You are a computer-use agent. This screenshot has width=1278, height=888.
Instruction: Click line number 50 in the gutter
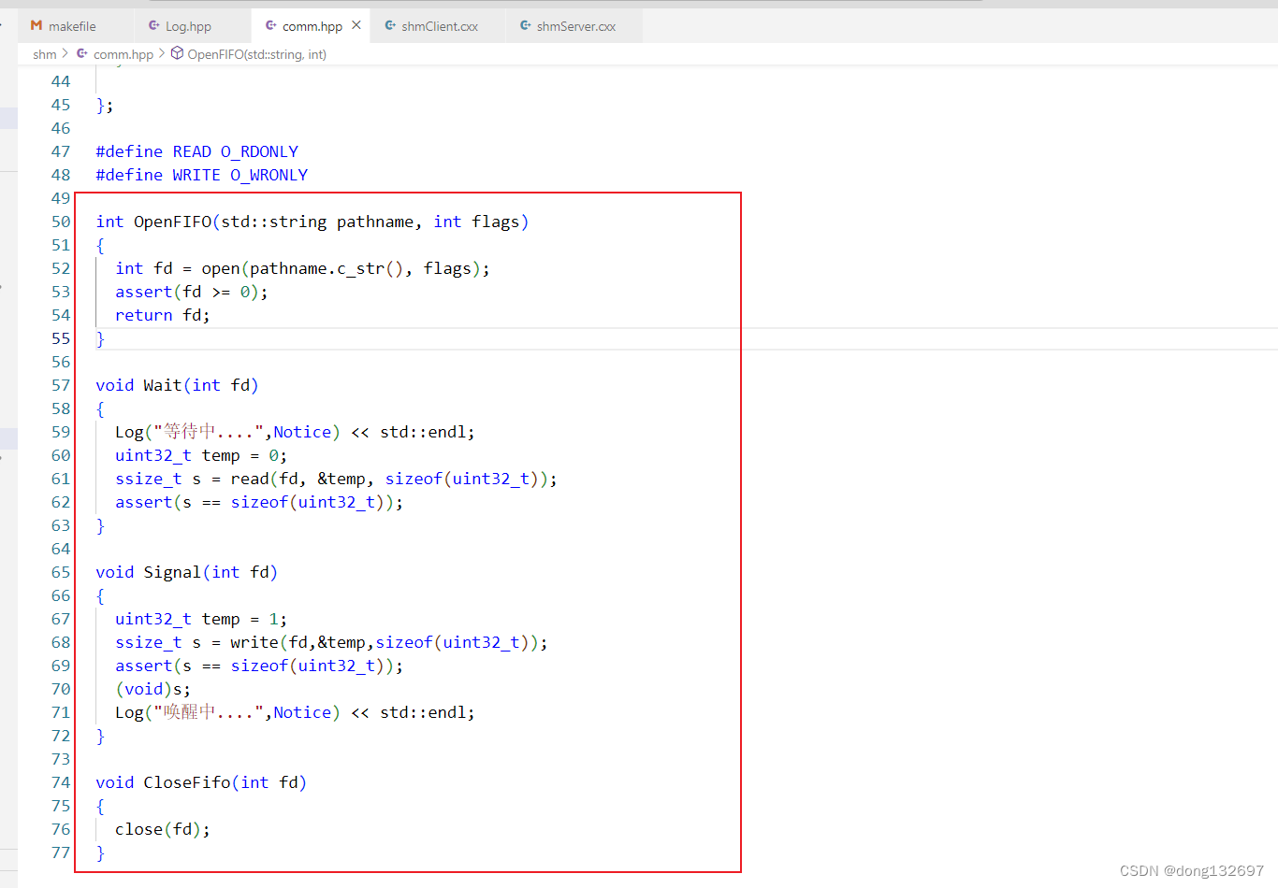click(61, 222)
